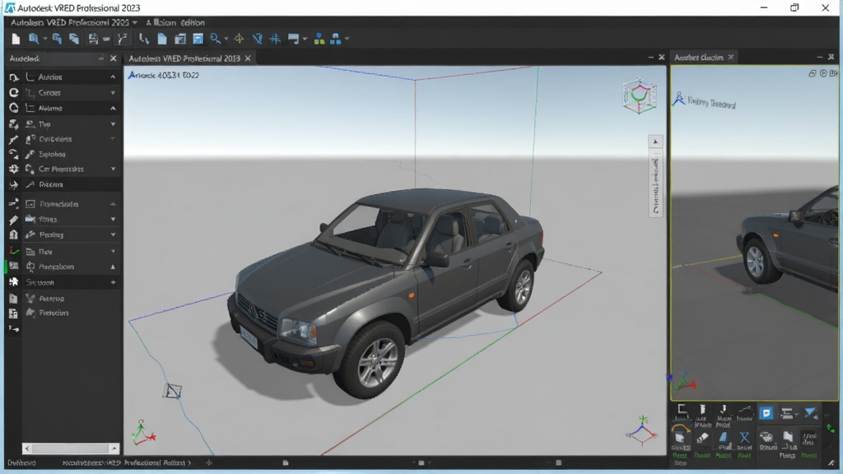Open the dropdown after the last blue blocks icon
The height and width of the screenshot is (474, 843).
347,39
